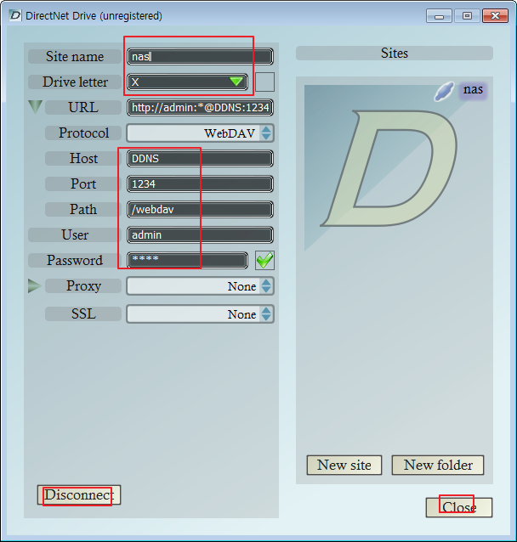Click the New folder button
The height and width of the screenshot is (542, 517).
click(x=438, y=465)
